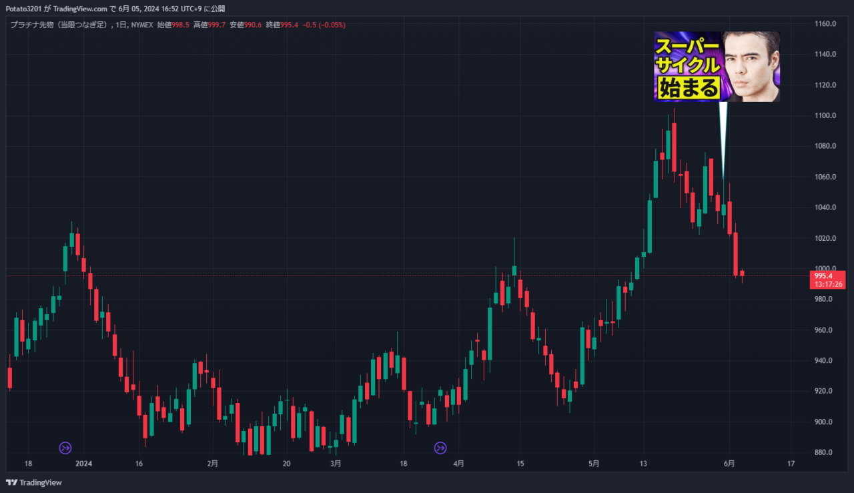The image size is (854, 493).
Task: Select the 2024 year label on time axis
Action: point(83,463)
